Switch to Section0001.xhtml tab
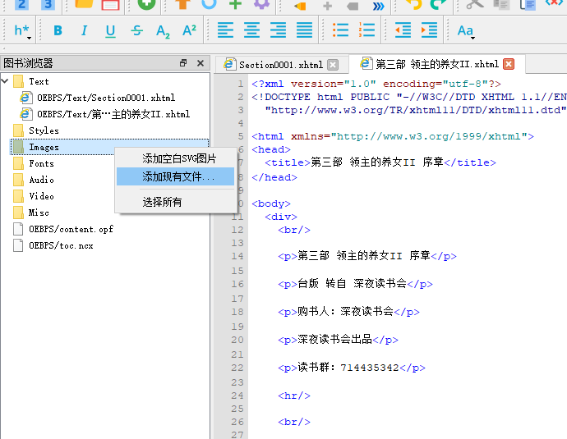Screen dimensions: 567x439 (x=280, y=65)
